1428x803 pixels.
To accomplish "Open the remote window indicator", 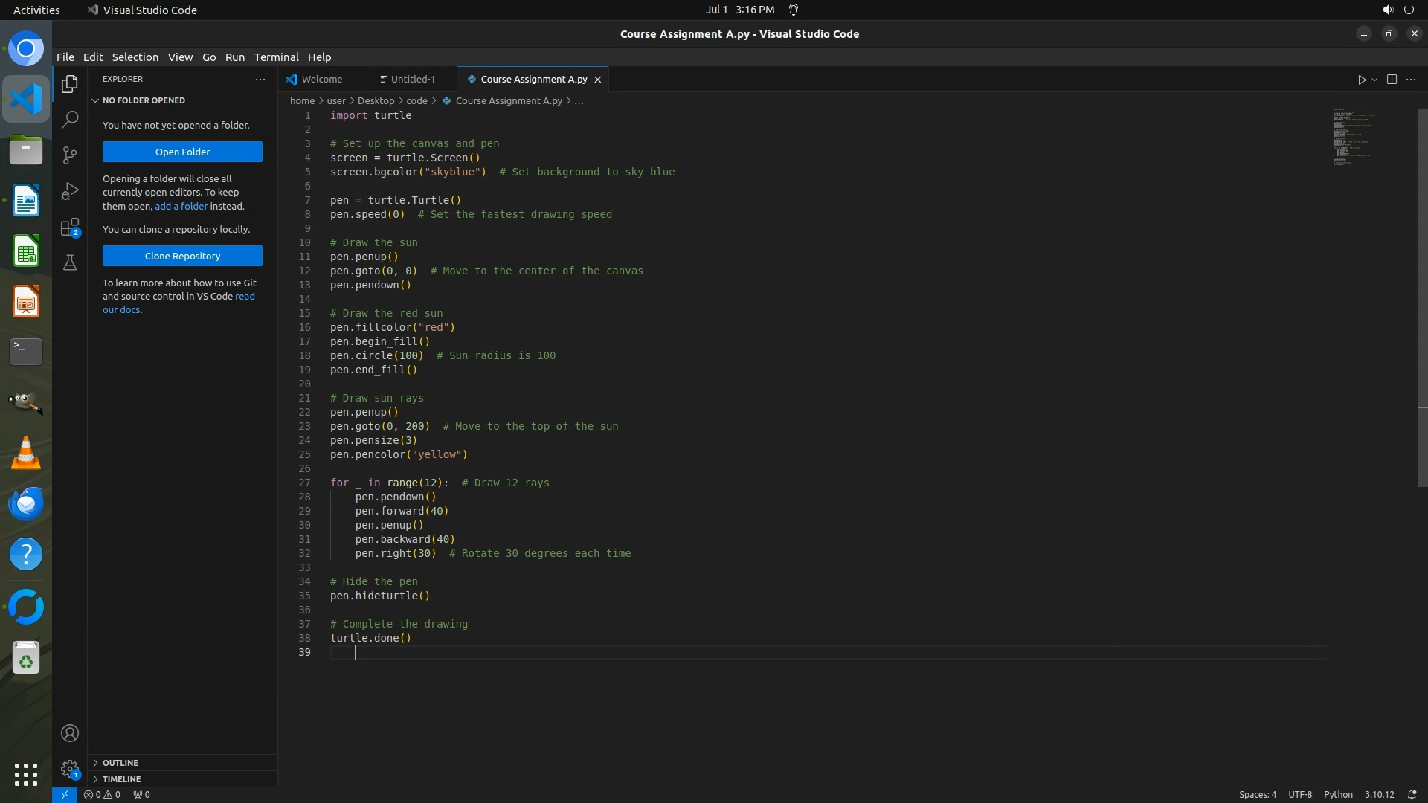I will tap(65, 794).
